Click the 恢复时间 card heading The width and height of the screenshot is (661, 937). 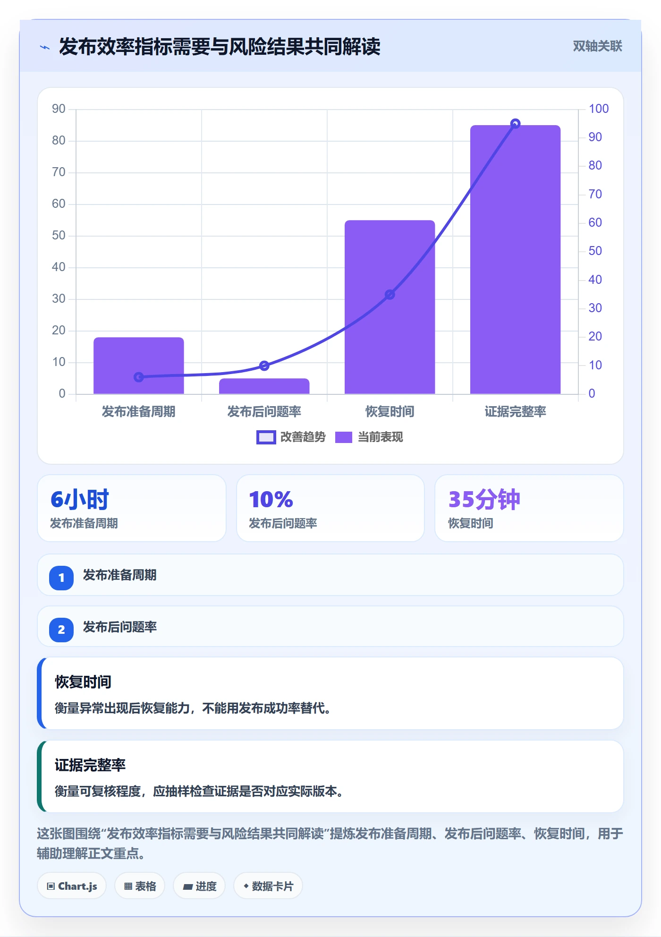coord(83,682)
